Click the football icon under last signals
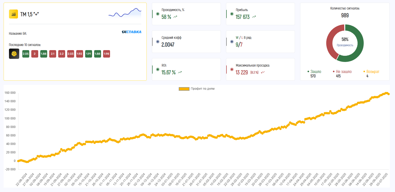This screenshot has width=395, height=192. click(14, 54)
